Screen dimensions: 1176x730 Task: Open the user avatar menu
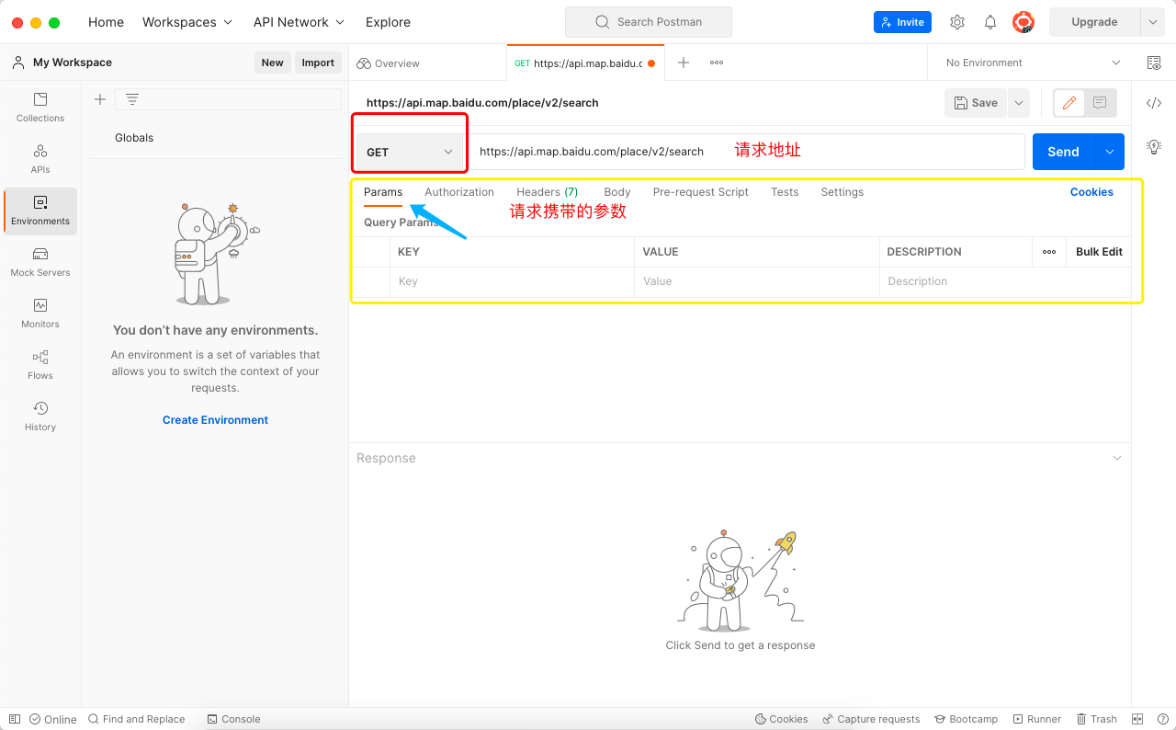point(1023,22)
